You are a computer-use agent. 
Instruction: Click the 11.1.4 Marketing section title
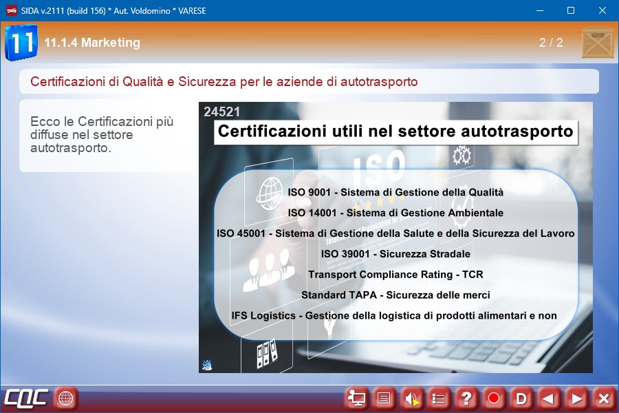pyautogui.click(x=92, y=43)
